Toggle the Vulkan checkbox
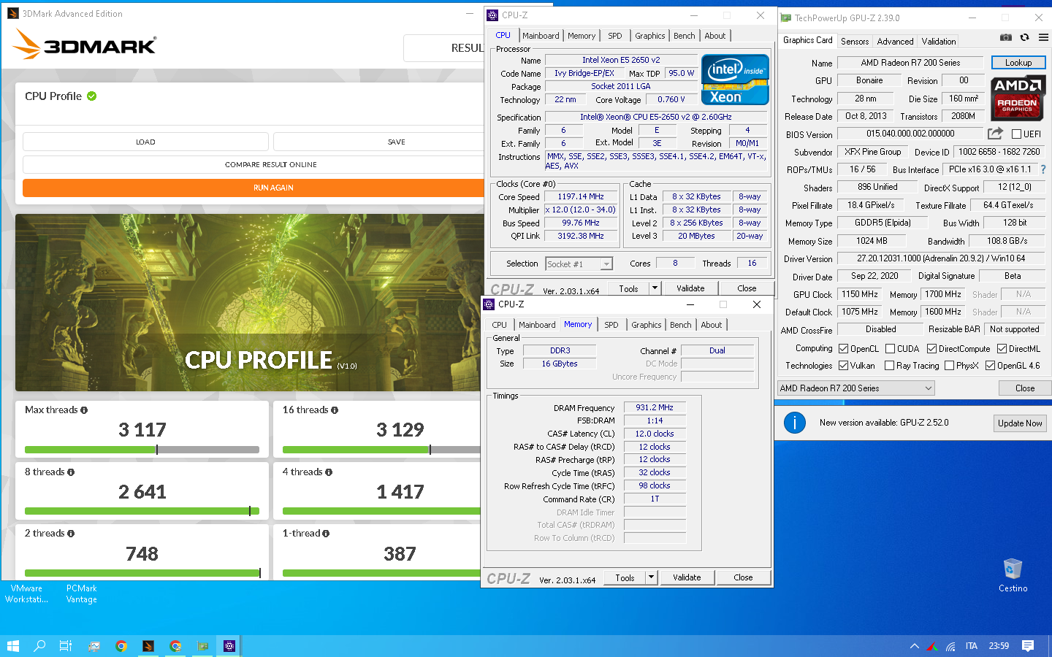This screenshot has width=1052, height=657. [x=844, y=366]
